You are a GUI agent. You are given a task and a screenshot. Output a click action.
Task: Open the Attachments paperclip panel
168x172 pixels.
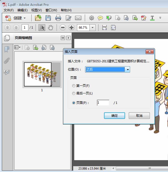[x=7, y=61]
